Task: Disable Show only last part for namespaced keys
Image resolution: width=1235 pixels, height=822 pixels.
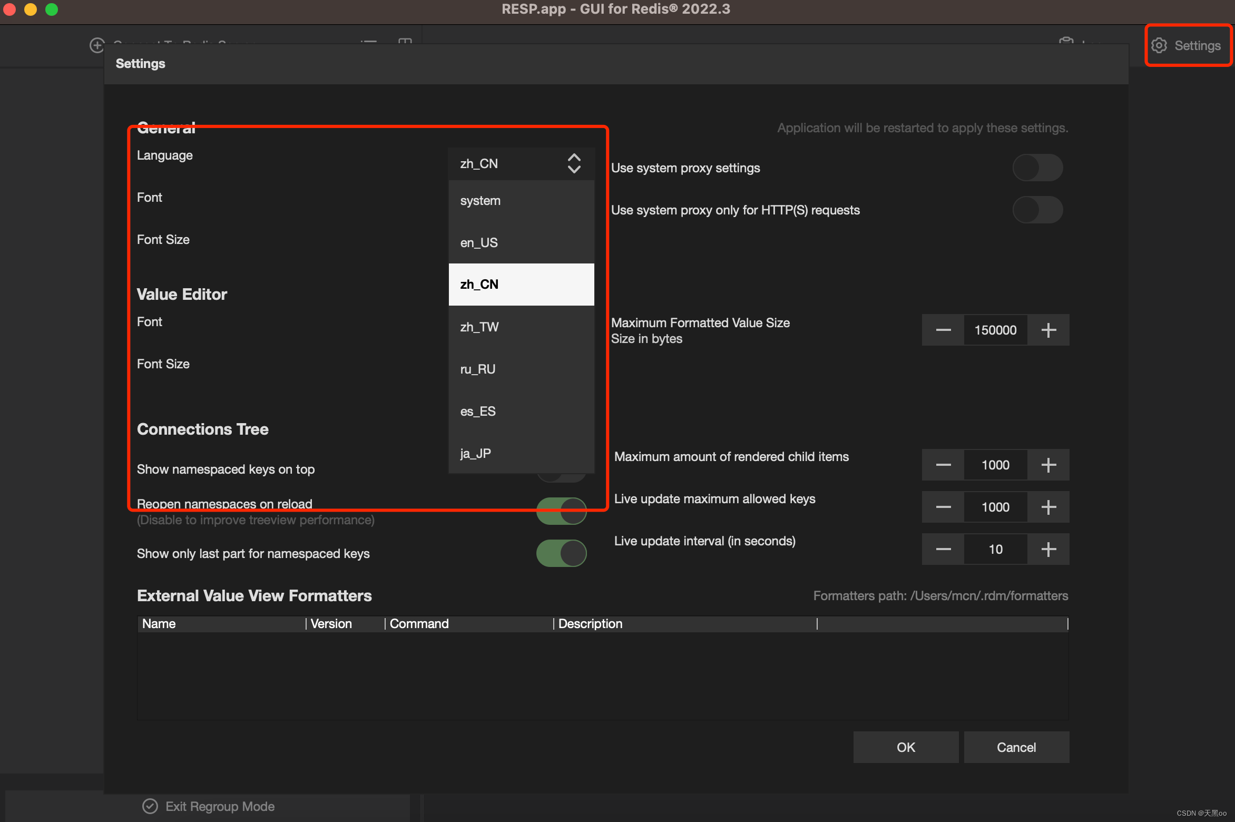Action: (x=562, y=553)
